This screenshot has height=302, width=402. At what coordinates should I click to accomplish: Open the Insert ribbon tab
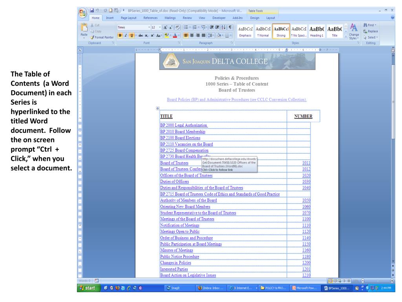pyautogui.click(x=110, y=18)
